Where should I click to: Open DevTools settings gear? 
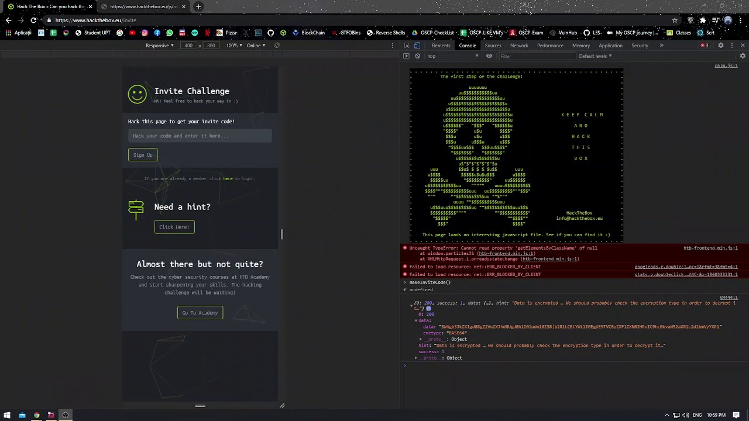click(721, 46)
